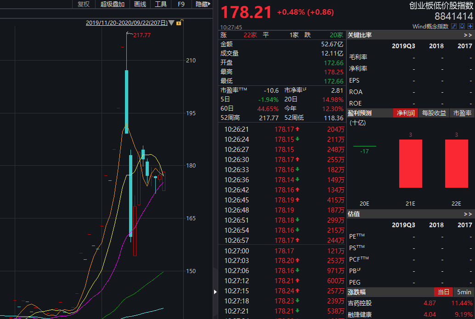
Task: Expand 关键比率 section with the double arrows
Action: pyautogui.click(x=468, y=34)
